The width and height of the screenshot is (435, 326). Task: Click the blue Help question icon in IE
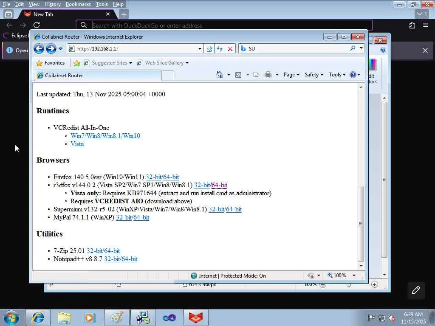(x=353, y=75)
